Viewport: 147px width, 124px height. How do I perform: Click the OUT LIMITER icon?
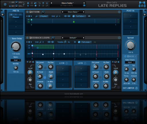(136, 88)
